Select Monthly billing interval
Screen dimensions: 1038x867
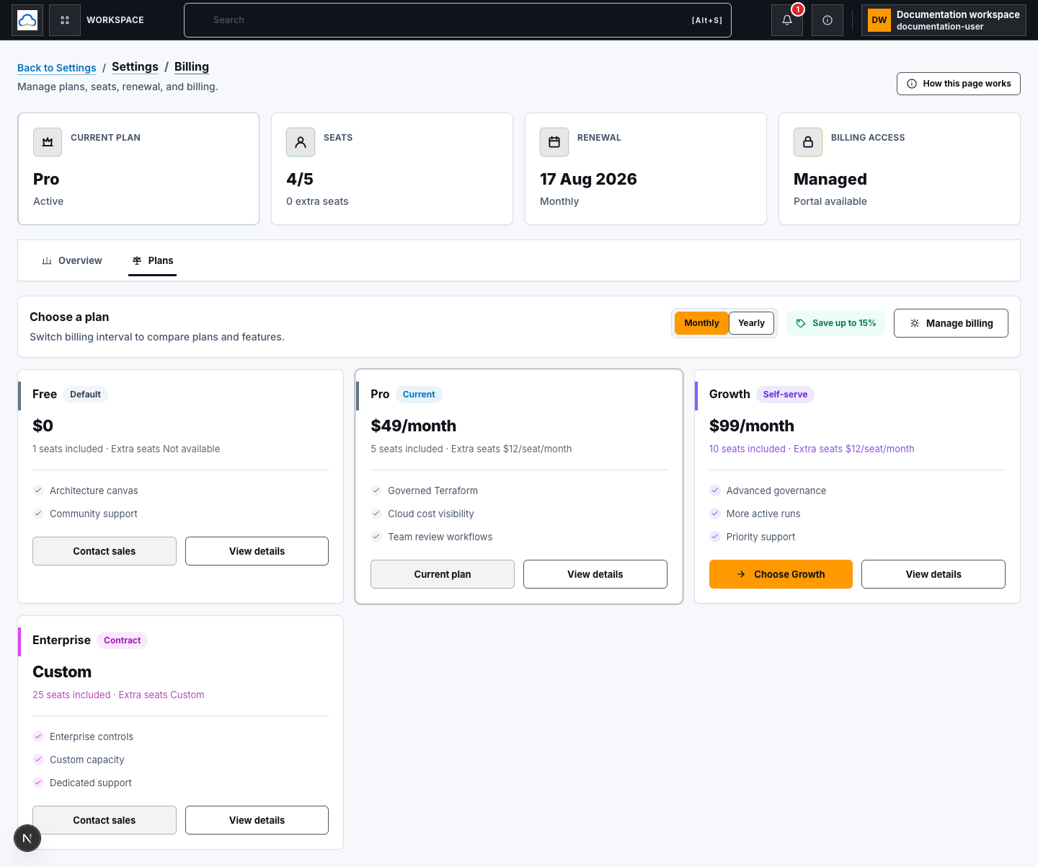[x=701, y=323]
